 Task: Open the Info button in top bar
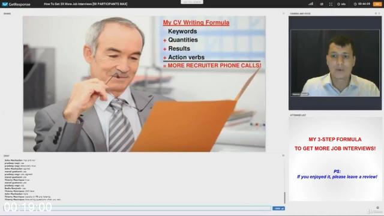341,4
